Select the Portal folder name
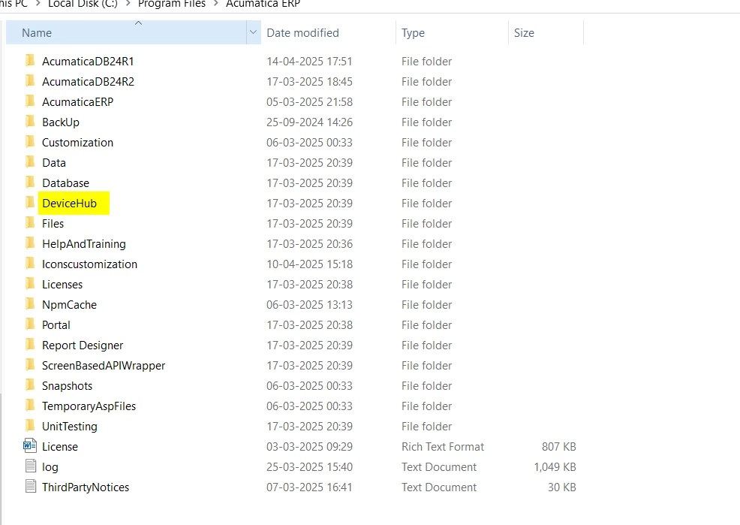This screenshot has height=525, width=740. (56, 325)
